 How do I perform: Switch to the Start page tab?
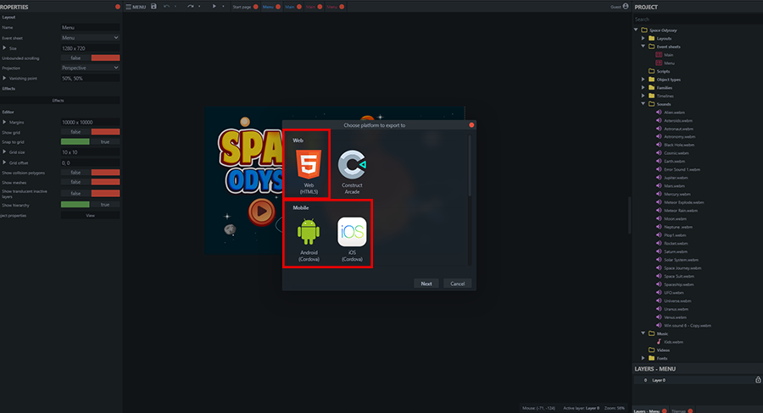pyautogui.click(x=242, y=7)
